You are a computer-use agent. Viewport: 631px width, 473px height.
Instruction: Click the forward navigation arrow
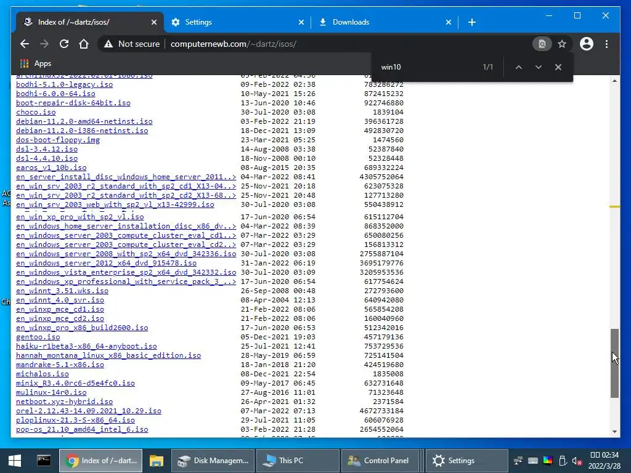click(x=44, y=44)
